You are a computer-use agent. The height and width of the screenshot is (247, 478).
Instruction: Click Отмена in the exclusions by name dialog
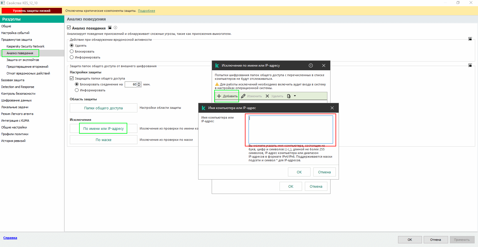click(x=316, y=186)
